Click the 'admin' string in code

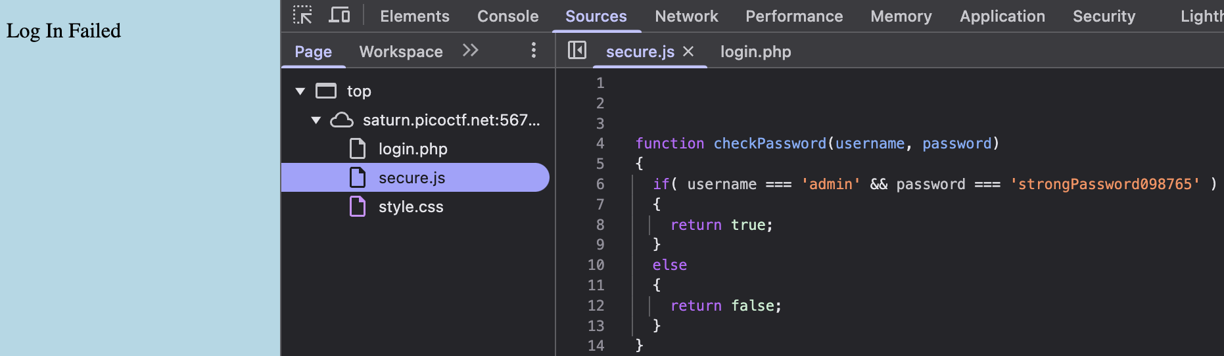831,185
